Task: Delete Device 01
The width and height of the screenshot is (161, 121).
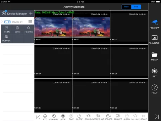Action: pos(17,30)
